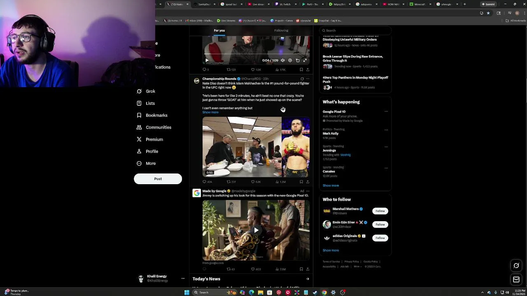Share the top video post
Image resolution: width=527 pixels, height=296 pixels.
(x=308, y=69)
